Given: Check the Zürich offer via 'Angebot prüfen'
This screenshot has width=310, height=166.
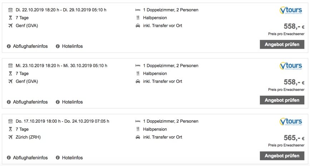Looking at the screenshot, I should pos(282,156).
